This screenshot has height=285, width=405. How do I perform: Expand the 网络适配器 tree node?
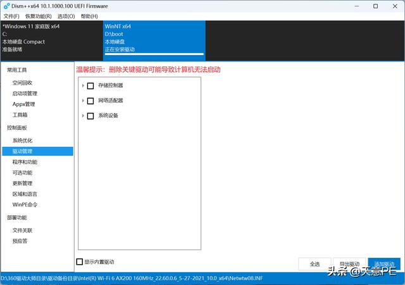coord(83,101)
